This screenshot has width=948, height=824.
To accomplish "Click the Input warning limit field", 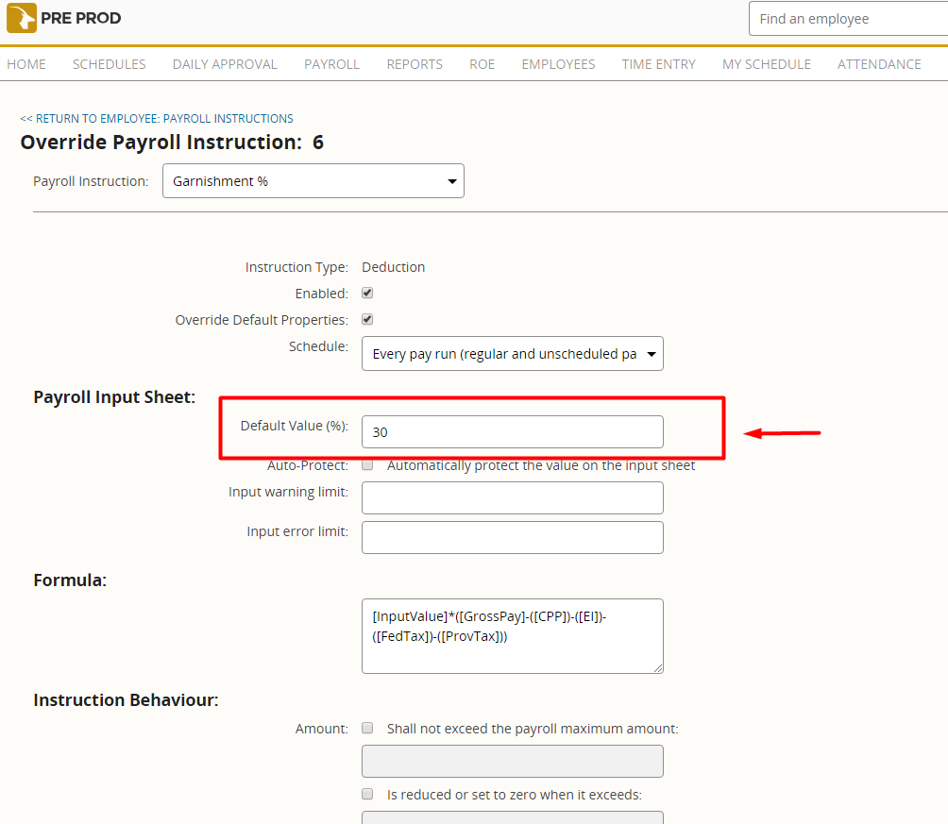I will click(513, 497).
